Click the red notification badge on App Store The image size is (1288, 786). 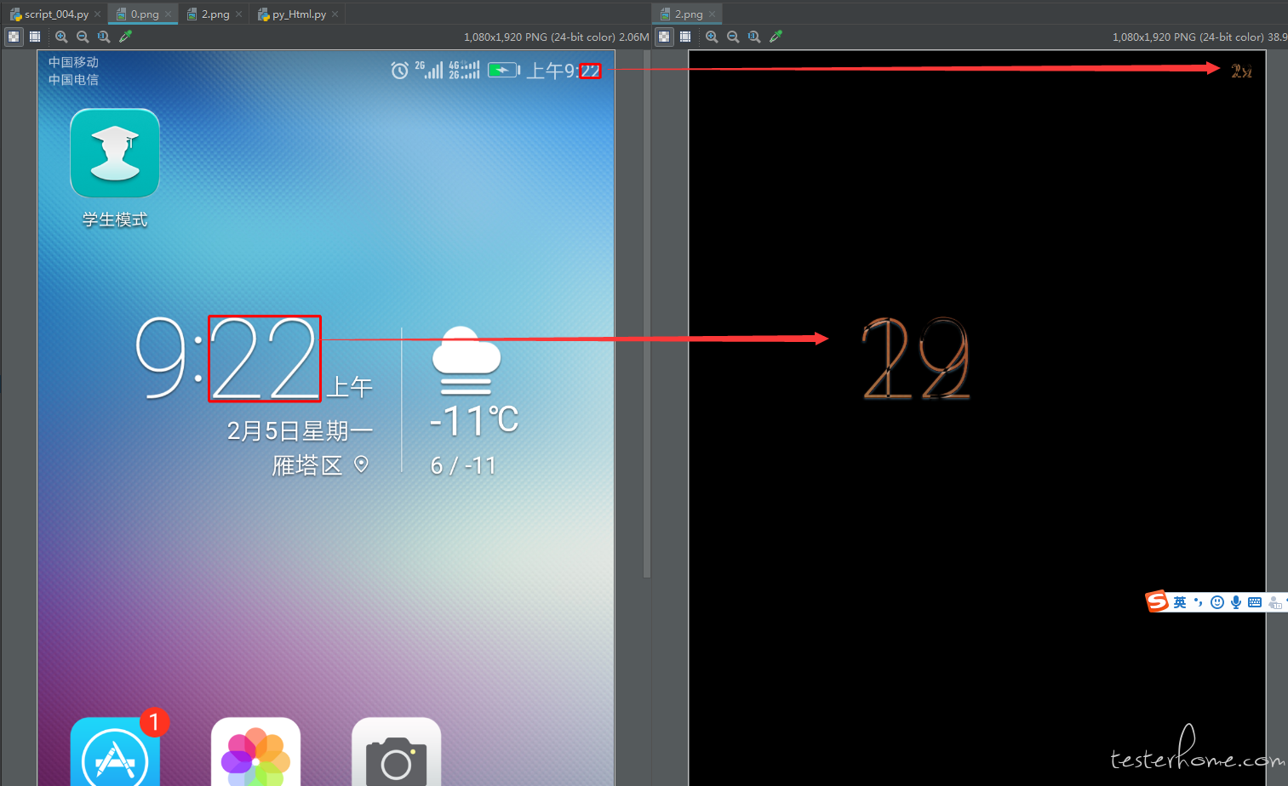154,723
